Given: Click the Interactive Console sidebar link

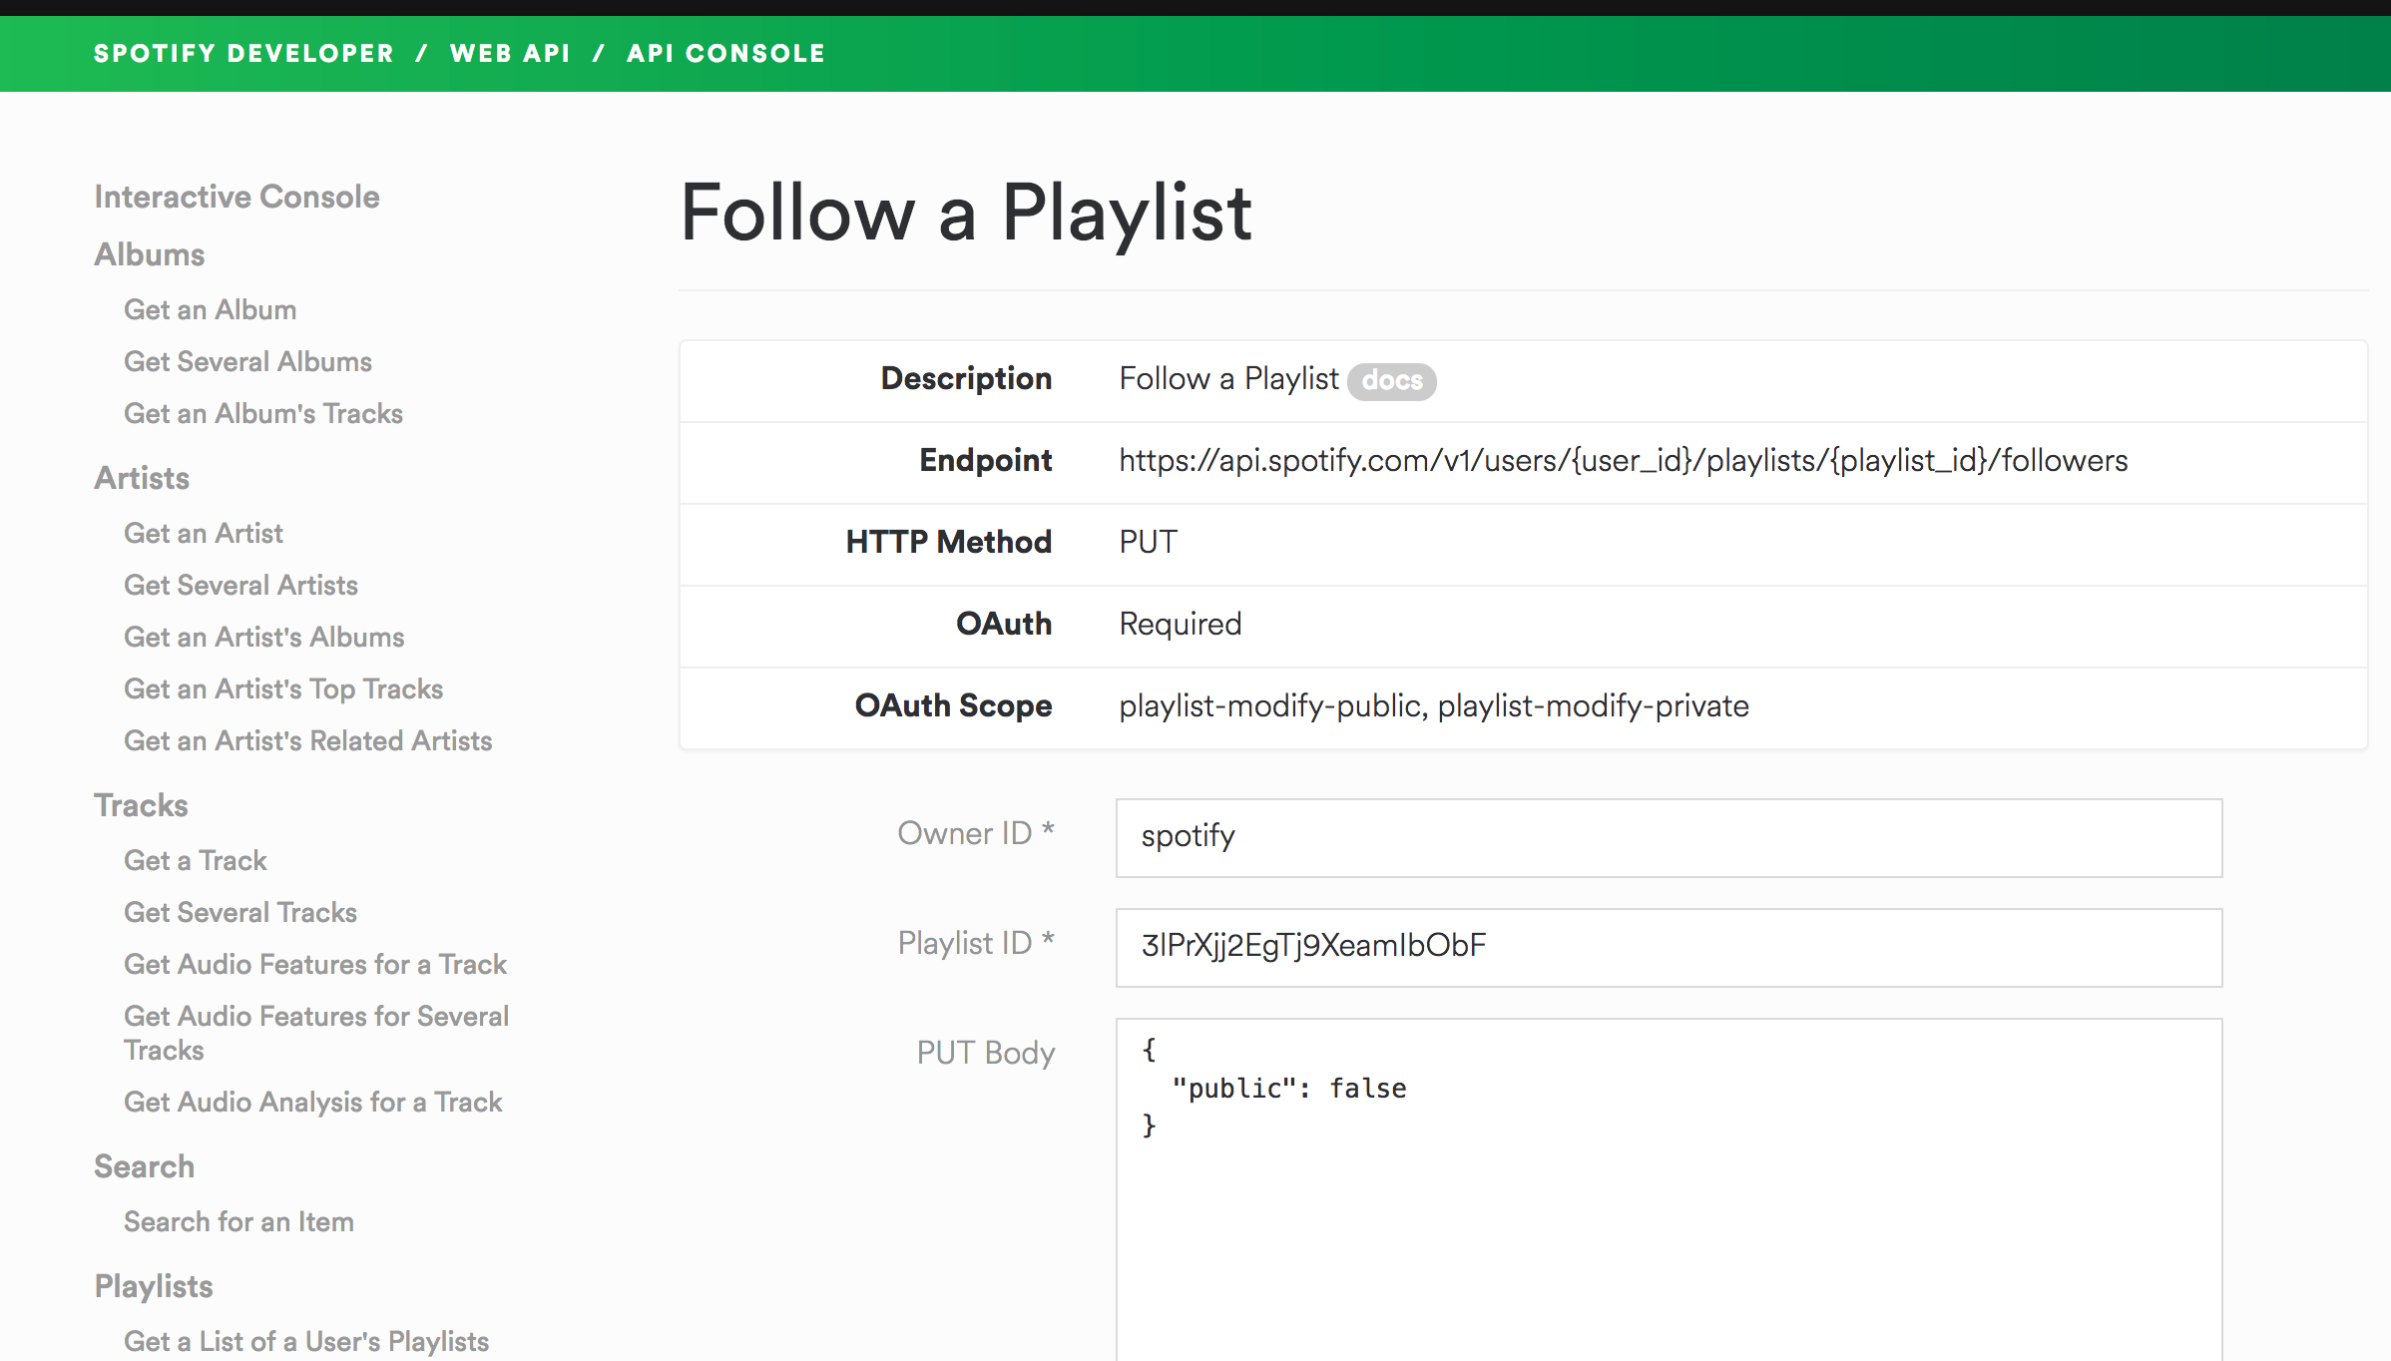Looking at the screenshot, I should tap(237, 199).
